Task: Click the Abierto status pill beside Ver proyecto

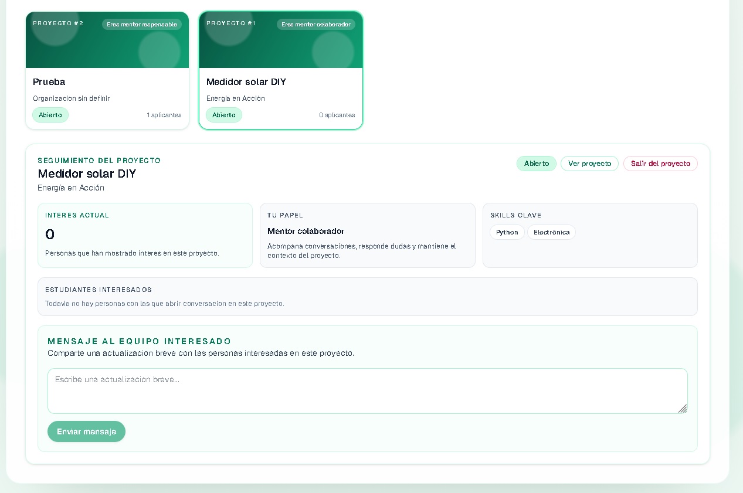Action: click(536, 164)
